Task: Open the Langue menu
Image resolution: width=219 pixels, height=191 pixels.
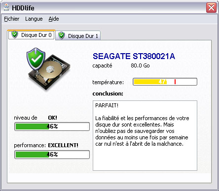Action: 34,19
